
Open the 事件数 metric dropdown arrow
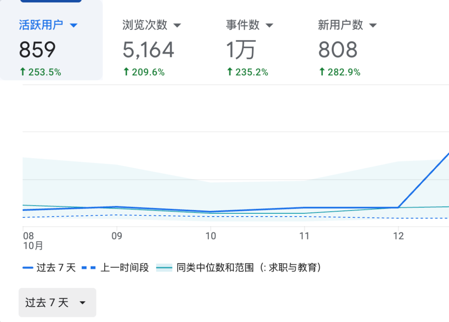pos(269,25)
